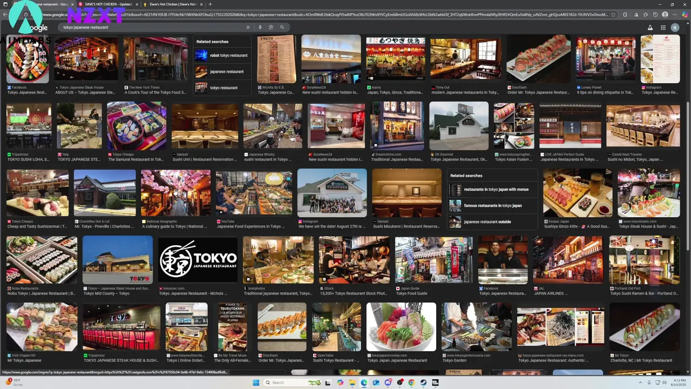Click 'Tokyo Food Guide' caption

[411, 293]
